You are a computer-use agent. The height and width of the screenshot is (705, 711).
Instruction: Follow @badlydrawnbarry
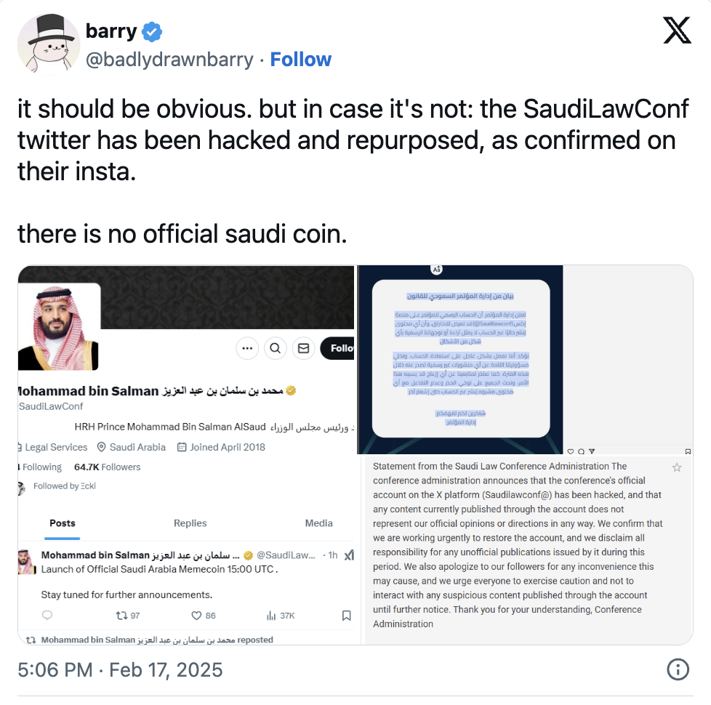301,60
